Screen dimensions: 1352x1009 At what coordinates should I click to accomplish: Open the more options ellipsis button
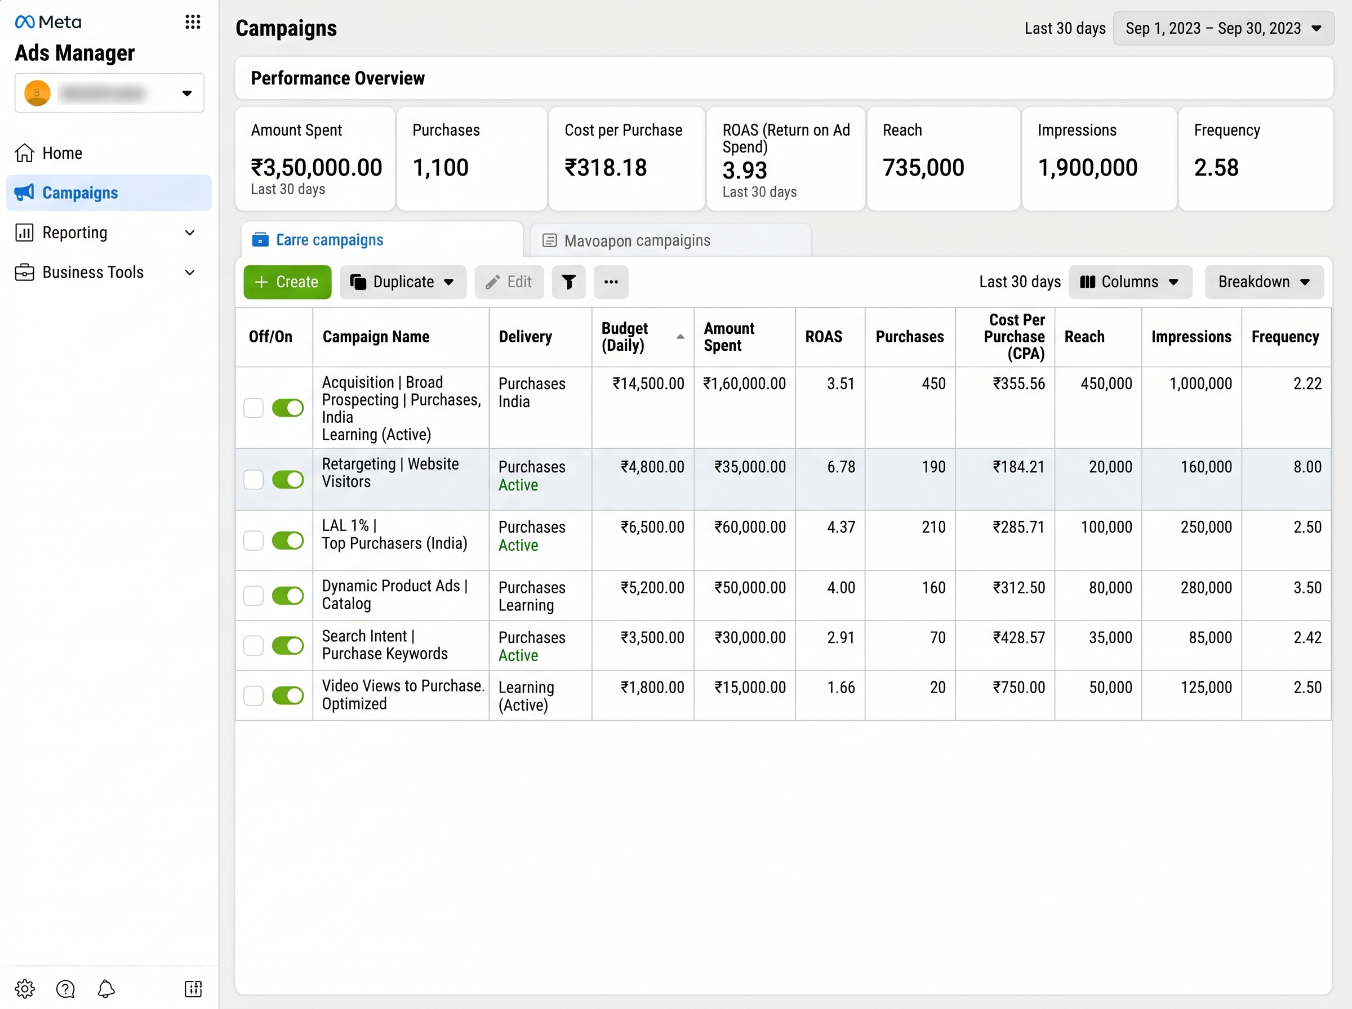[611, 282]
